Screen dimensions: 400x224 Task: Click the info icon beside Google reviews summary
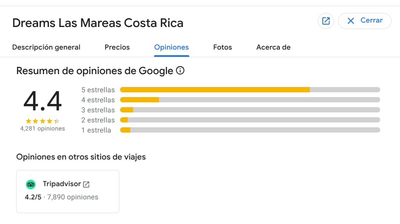click(x=180, y=71)
